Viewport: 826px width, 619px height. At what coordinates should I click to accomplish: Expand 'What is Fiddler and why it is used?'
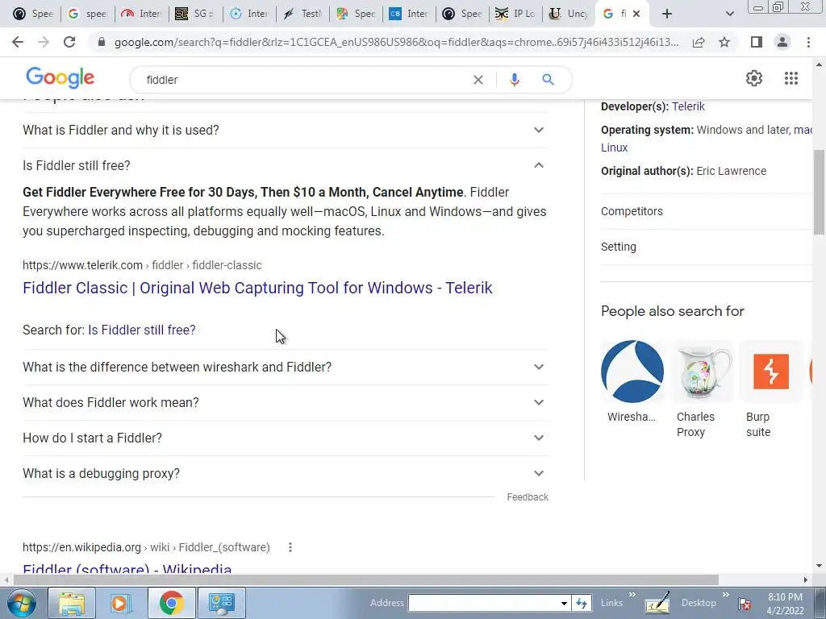click(286, 130)
